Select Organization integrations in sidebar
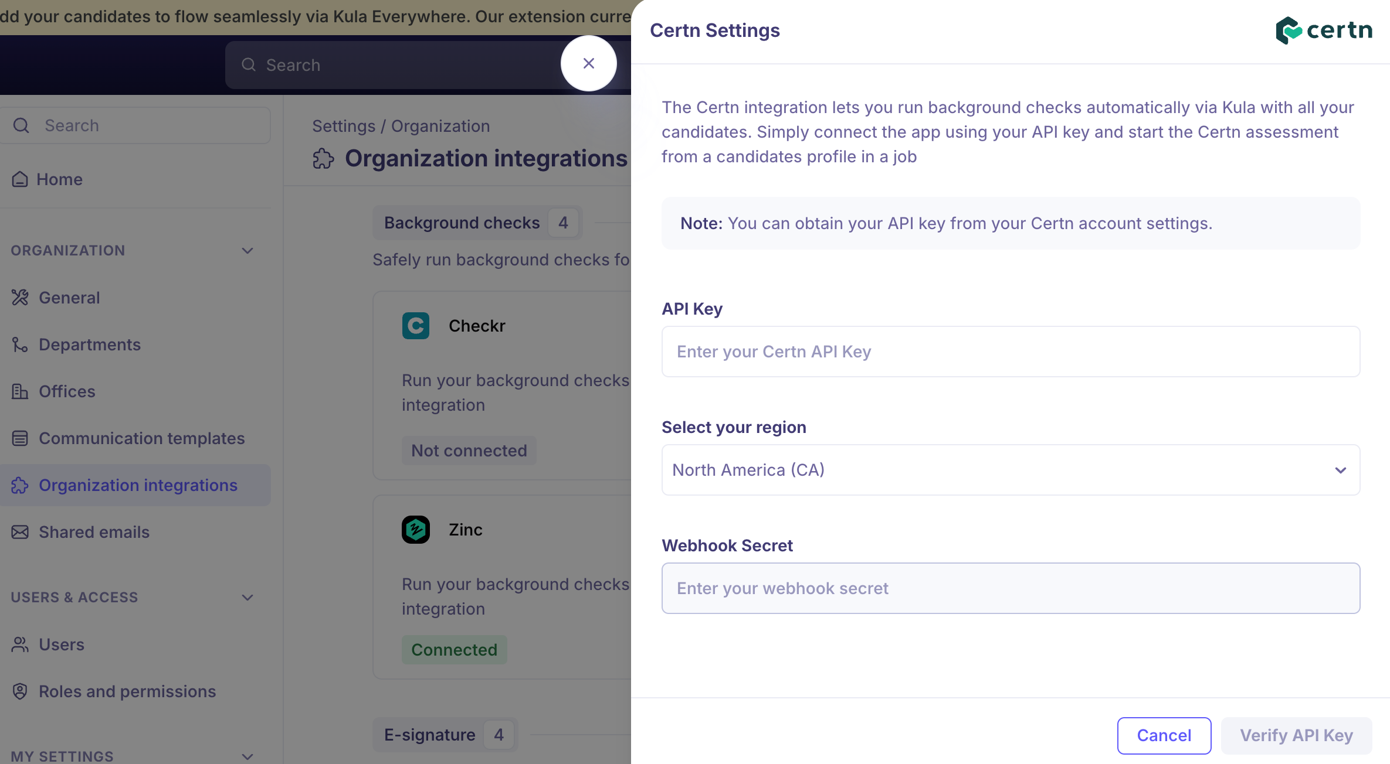The image size is (1390, 764). point(135,485)
